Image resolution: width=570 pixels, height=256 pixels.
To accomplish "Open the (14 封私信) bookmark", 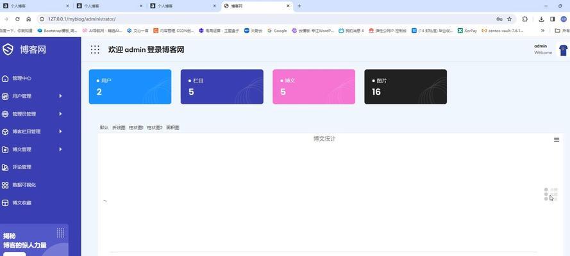I will [432, 31].
